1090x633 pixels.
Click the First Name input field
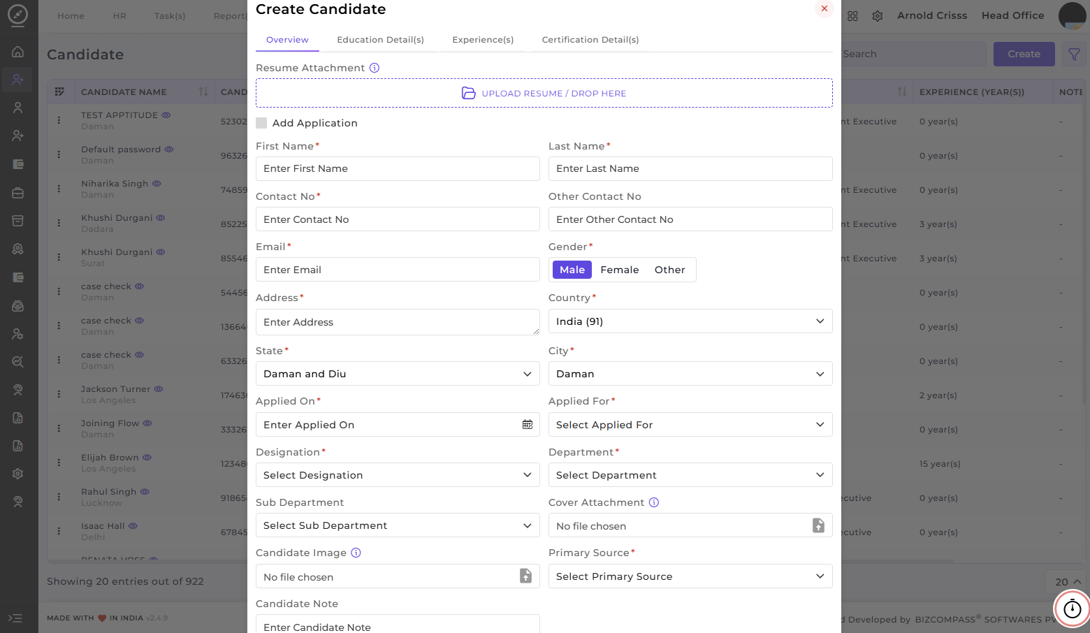coord(398,168)
